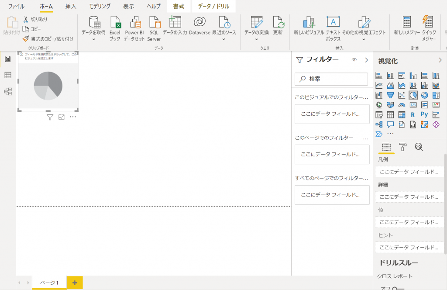The width and height of the screenshot is (447, 290).
Task: Select the scatter chart visual
Action: (402, 95)
